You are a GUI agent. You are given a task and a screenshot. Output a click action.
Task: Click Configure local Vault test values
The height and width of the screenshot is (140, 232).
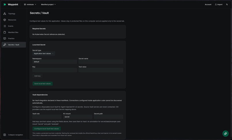(x=47, y=129)
